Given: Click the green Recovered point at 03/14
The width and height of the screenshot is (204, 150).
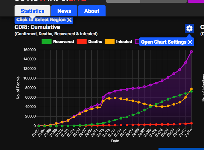Looking at the screenshot, I should point(191,92).
